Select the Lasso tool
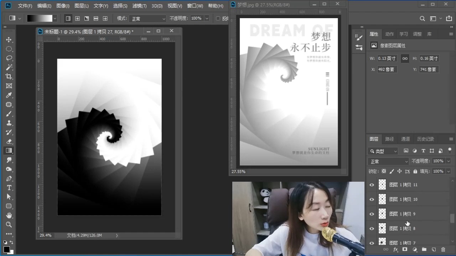The height and width of the screenshot is (256, 456). (x=9, y=58)
